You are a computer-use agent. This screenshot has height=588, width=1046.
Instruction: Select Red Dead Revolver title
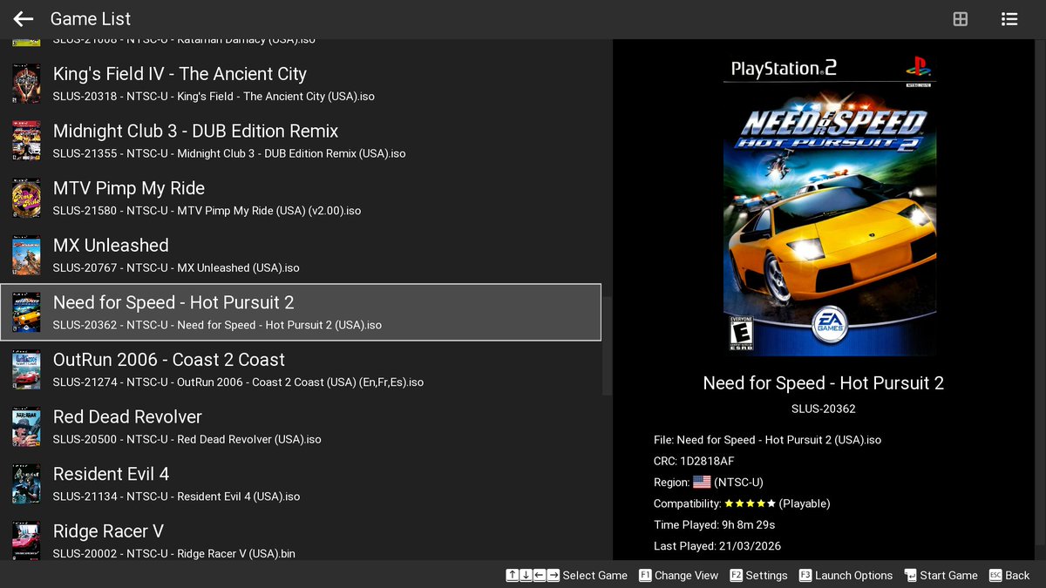[x=127, y=417]
